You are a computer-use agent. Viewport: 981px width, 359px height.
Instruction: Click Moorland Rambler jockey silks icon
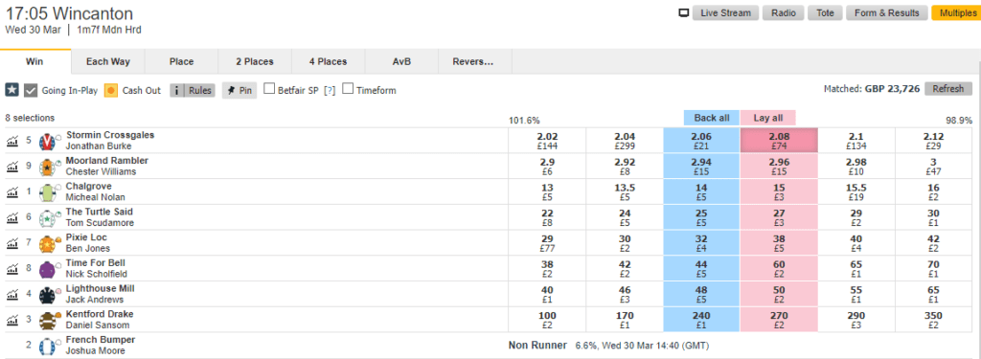(48, 167)
